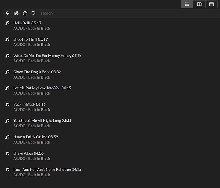This screenshot has width=220, height=188.
Task: Click music note icon beside Shoot To Thrill
Action: (x=8, y=39)
